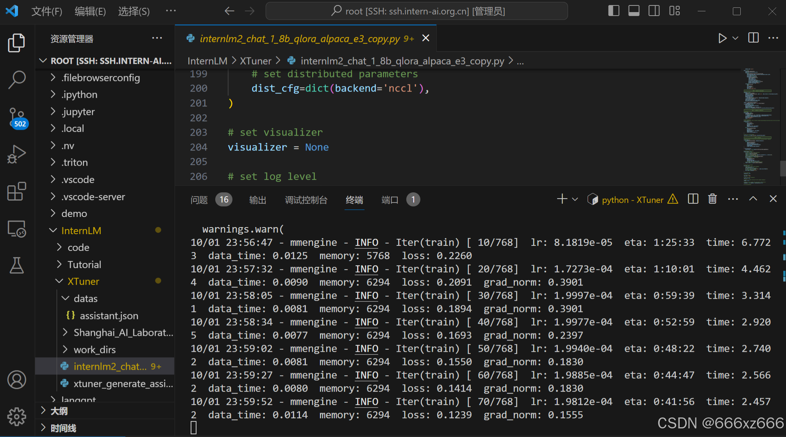Run Python file with play button

click(x=722, y=38)
